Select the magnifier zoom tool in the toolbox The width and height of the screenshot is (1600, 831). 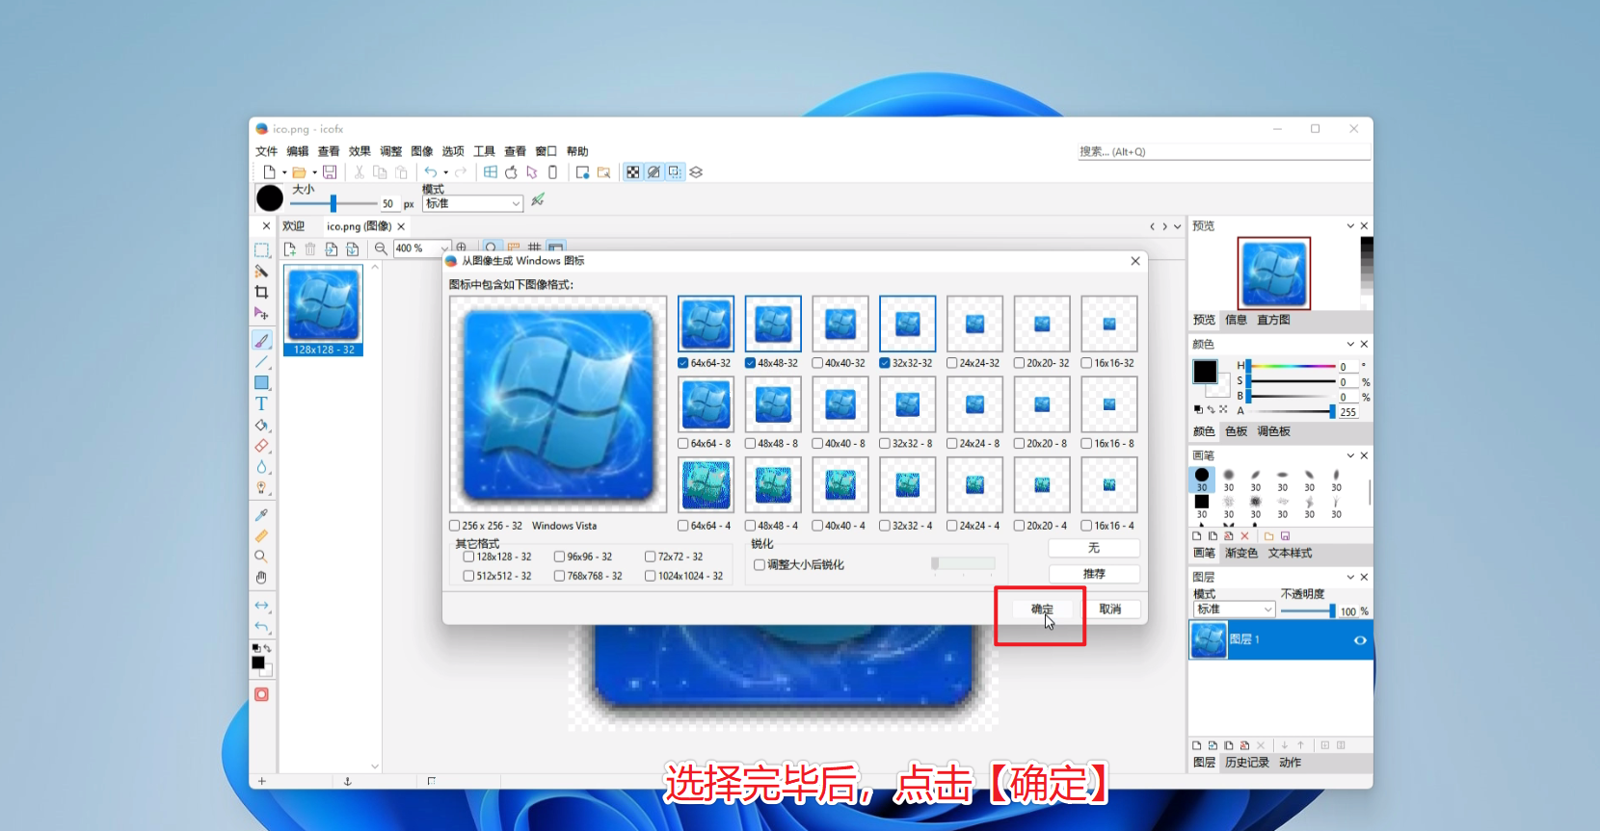tap(261, 557)
